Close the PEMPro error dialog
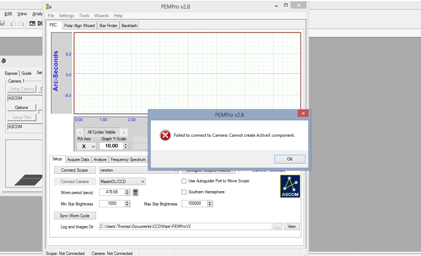This screenshot has height=256, width=421. [303, 114]
